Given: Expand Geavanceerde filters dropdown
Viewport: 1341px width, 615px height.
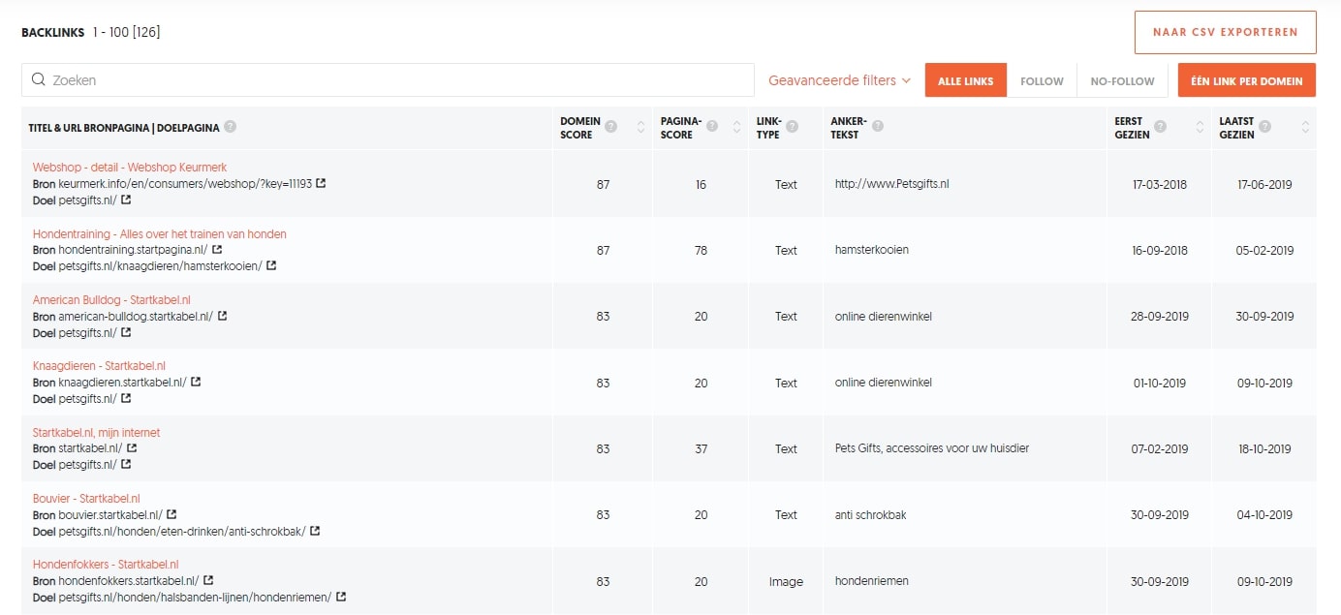Looking at the screenshot, I should pos(839,80).
